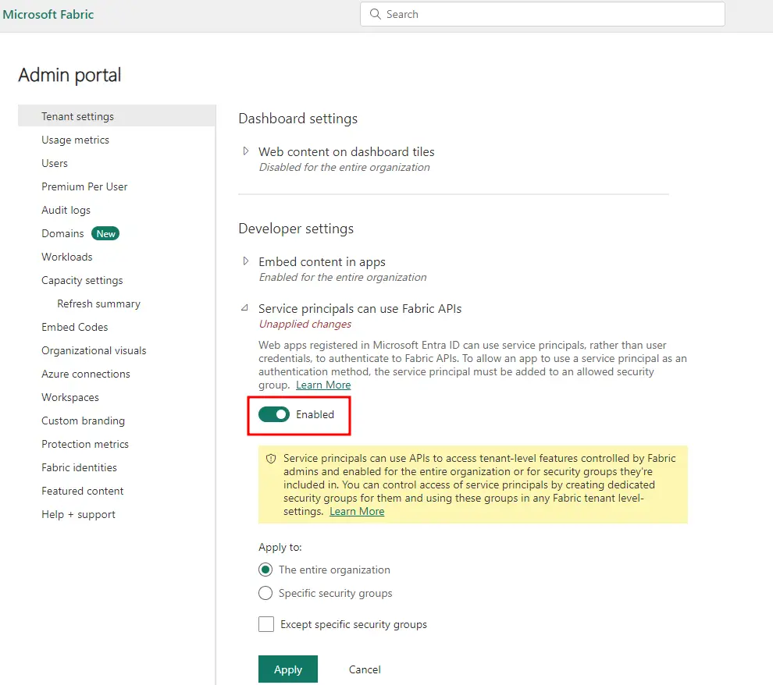Expand Web content on dashboard tiles

coord(245,151)
